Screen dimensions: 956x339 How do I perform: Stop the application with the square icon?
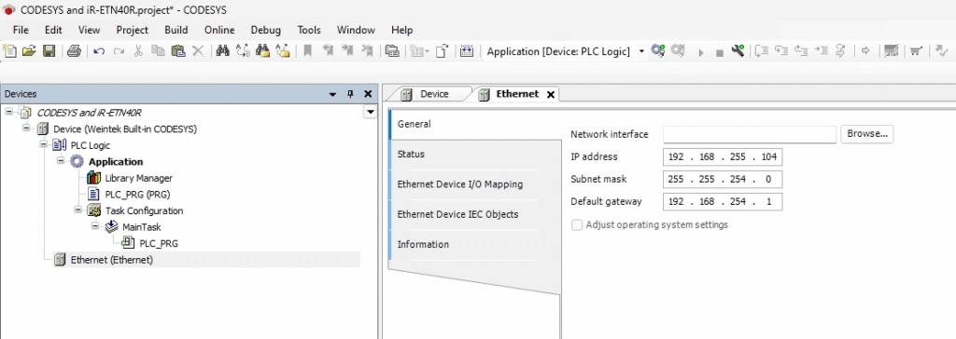(720, 53)
